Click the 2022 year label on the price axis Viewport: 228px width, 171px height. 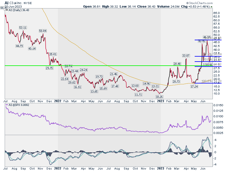tap(58, 101)
